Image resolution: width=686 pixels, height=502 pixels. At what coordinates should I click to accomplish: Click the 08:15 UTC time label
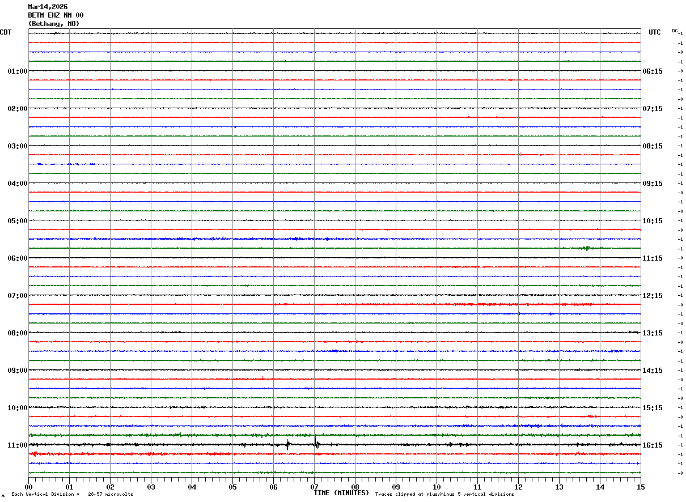point(652,146)
